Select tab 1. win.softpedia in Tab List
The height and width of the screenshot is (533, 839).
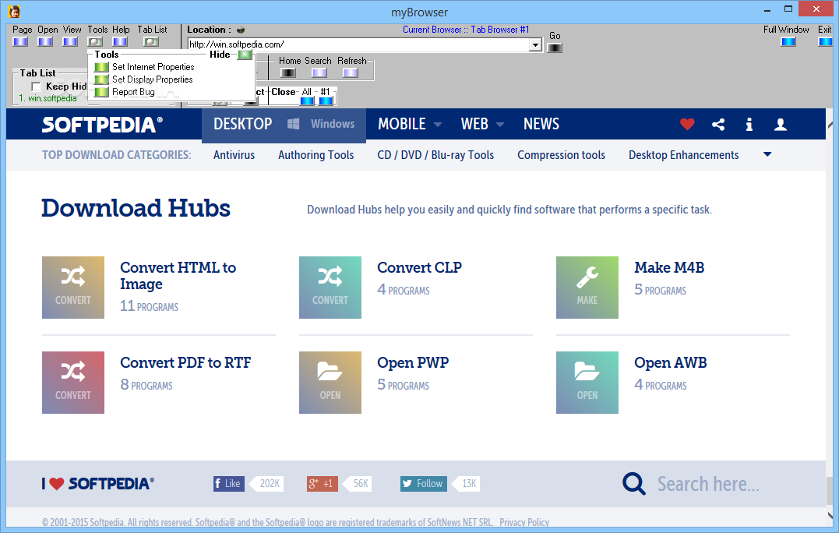pos(48,98)
